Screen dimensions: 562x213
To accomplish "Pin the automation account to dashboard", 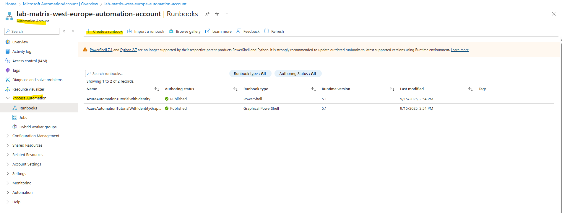I will click(207, 14).
